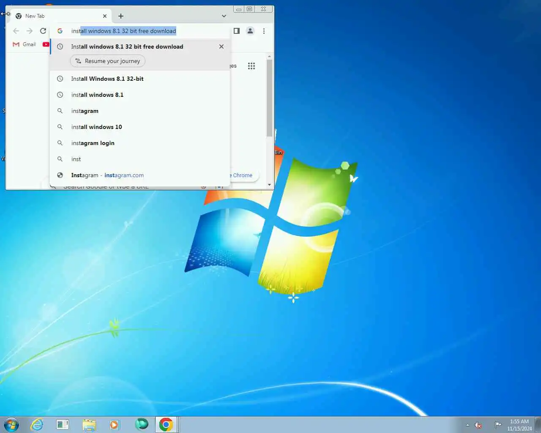The image size is (541, 433).
Task: Open the second taskbar app icon
Action: point(63,425)
